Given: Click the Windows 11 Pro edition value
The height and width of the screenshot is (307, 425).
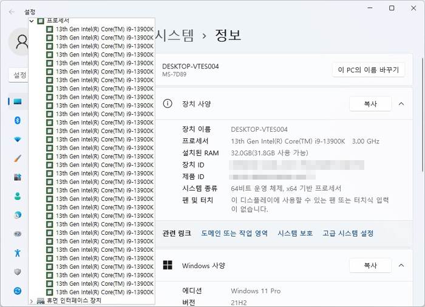Looking at the screenshot, I should 256,291.
